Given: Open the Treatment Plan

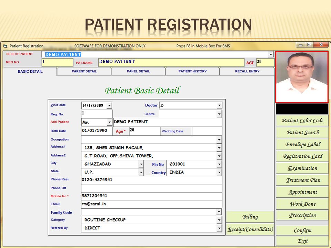Looking at the screenshot, I should click(302, 180).
